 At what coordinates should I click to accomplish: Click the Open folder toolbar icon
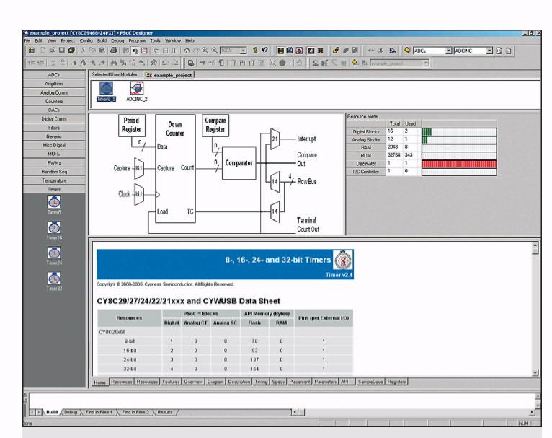click(x=53, y=51)
